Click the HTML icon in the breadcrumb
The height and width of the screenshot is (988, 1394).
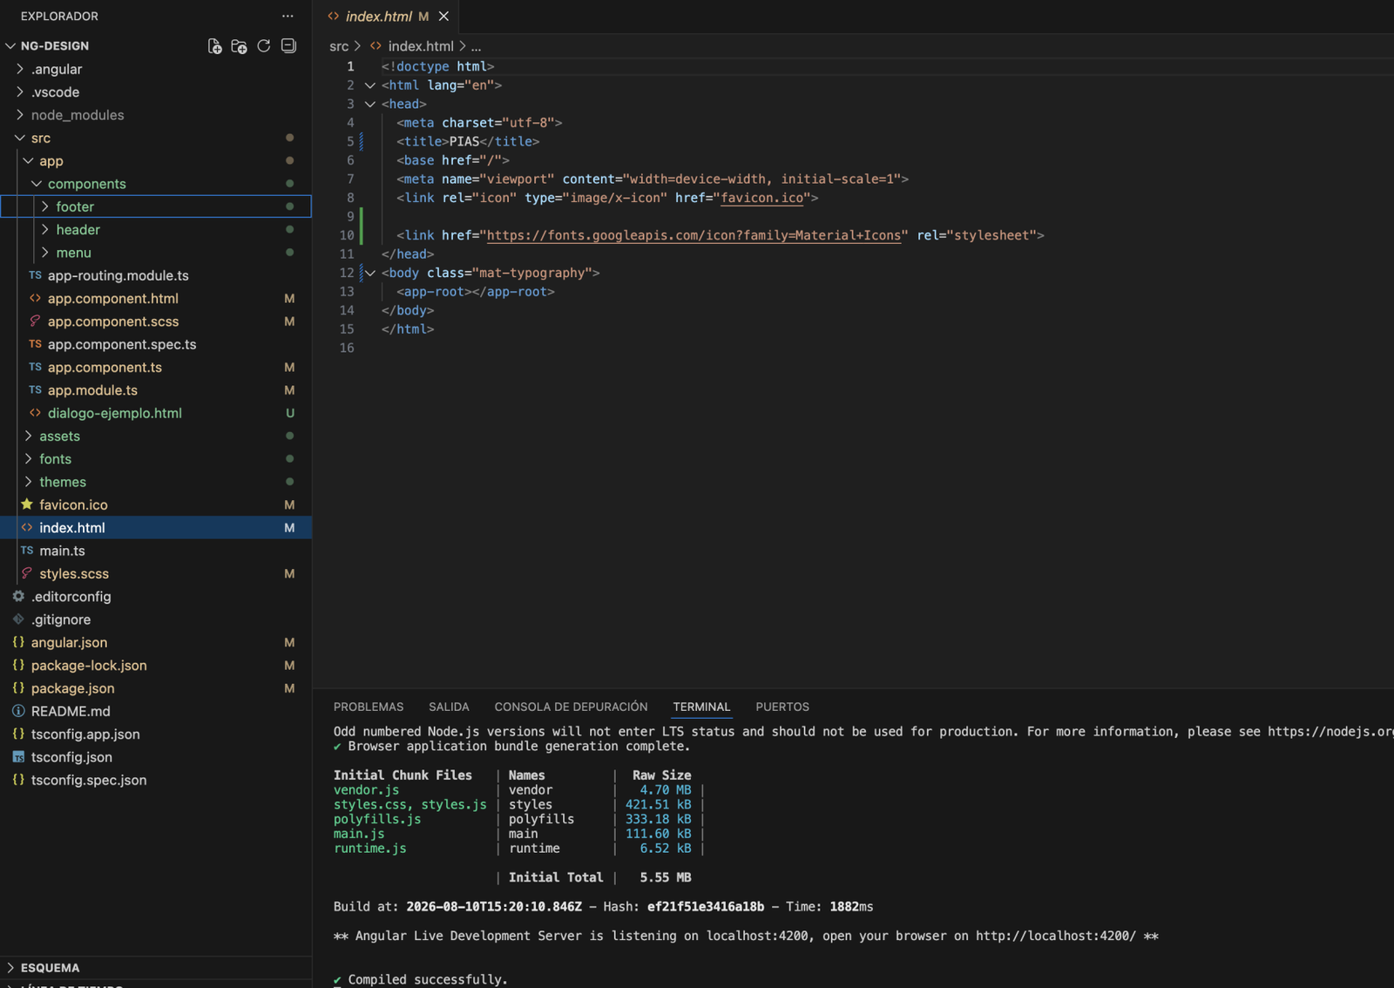click(376, 46)
